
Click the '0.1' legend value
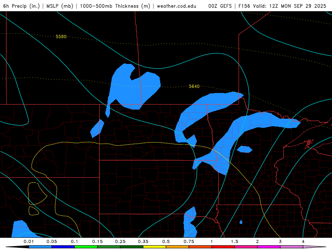[x=74, y=242]
